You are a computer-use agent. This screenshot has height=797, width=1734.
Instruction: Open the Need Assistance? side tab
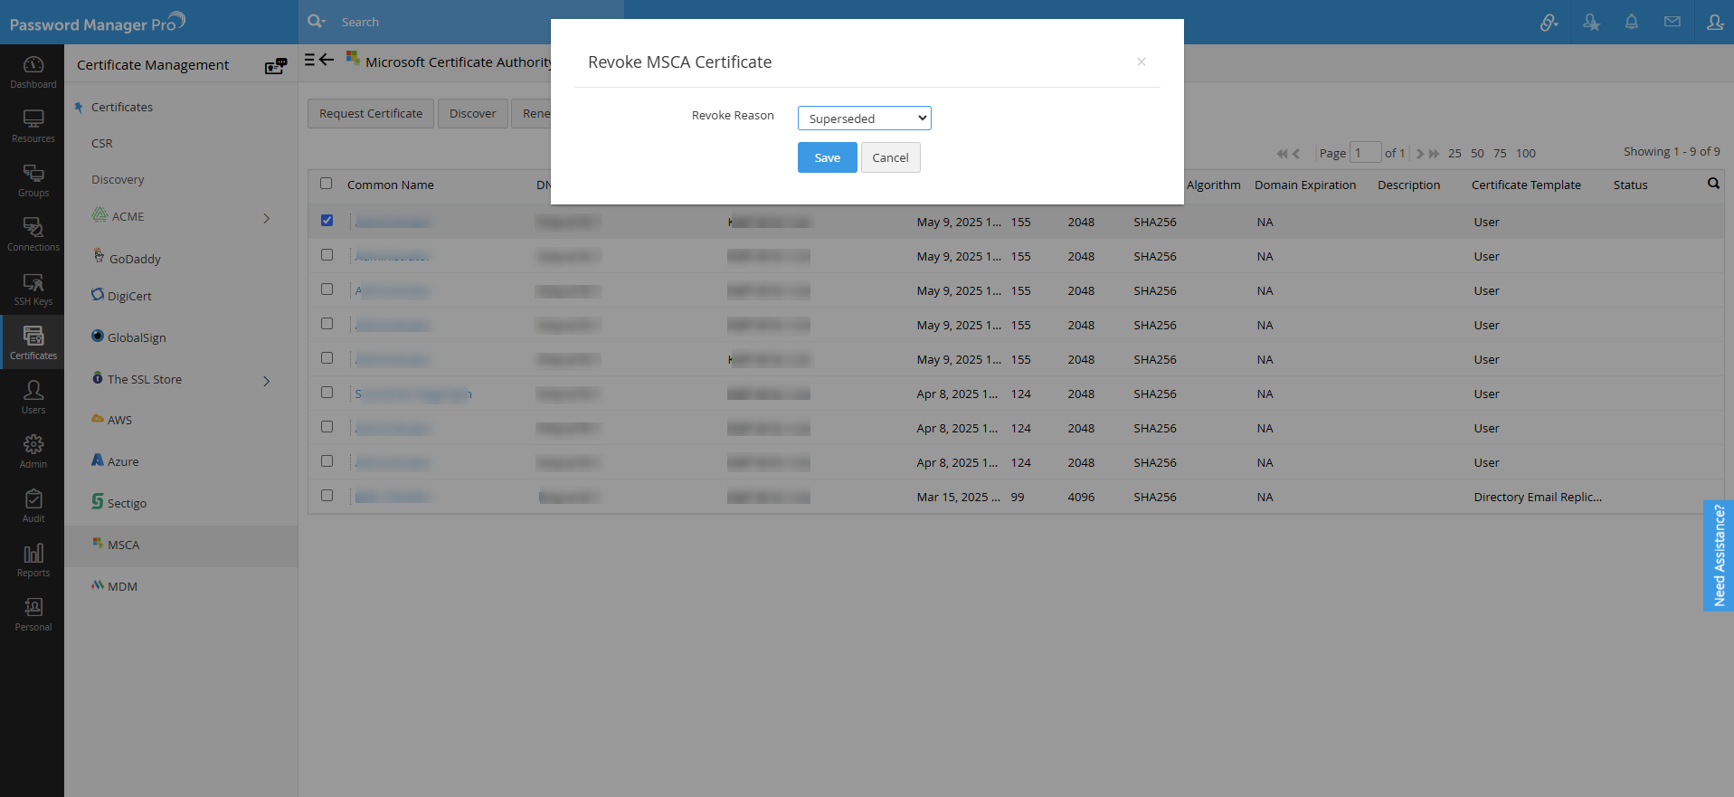pos(1719,555)
